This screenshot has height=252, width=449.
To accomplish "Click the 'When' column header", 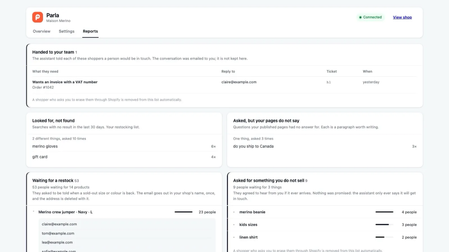I will click(x=367, y=71).
